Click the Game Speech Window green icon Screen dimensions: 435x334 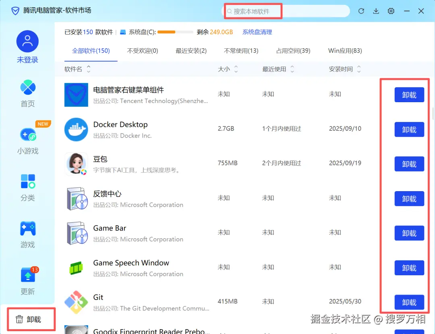tap(76, 268)
